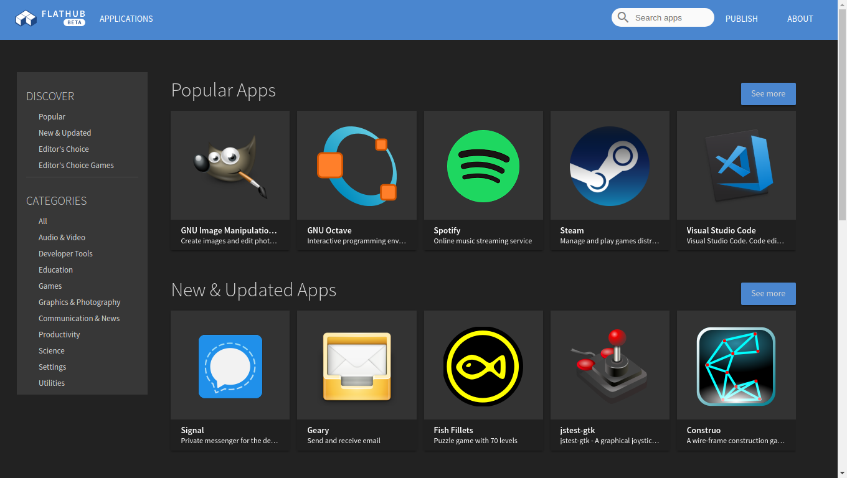Click 'Online music streaming service' description
Image resolution: width=847 pixels, height=478 pixels.
[x=483, y=241]
